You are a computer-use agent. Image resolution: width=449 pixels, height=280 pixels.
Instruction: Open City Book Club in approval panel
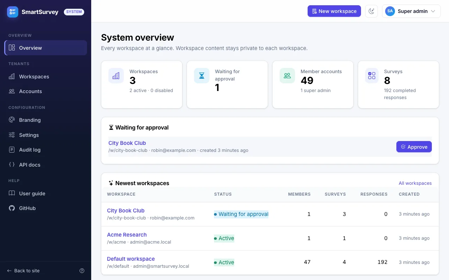pos(127,143)
